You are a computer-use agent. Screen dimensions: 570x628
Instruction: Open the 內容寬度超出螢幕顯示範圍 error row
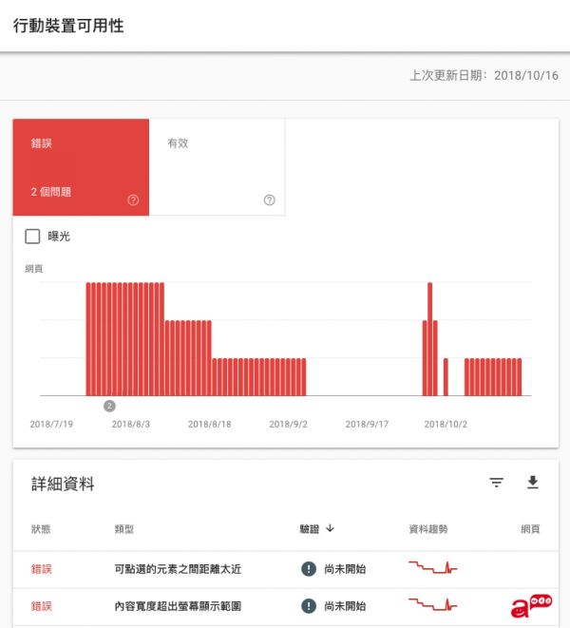[286, 606]
